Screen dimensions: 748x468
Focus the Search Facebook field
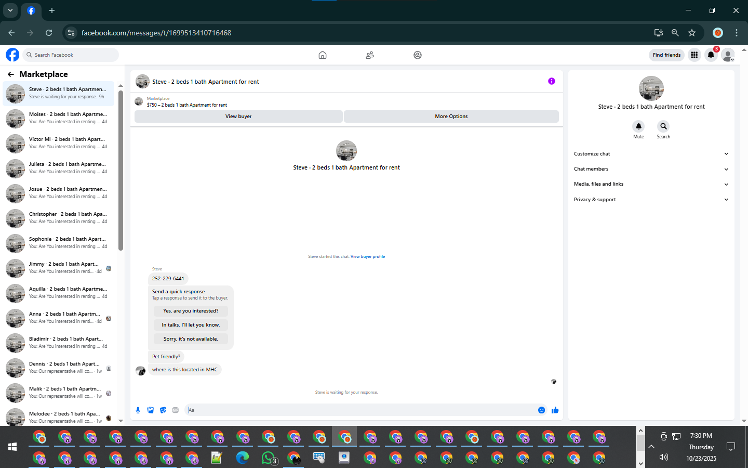tap(72, 55)
